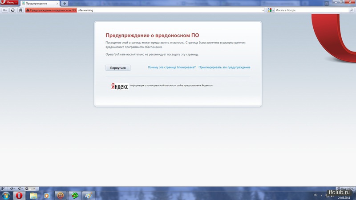356x200 pixels.
Task: Click the 'Предупреждение о вредоносном ПО' heading
Action: pos(152,36)
